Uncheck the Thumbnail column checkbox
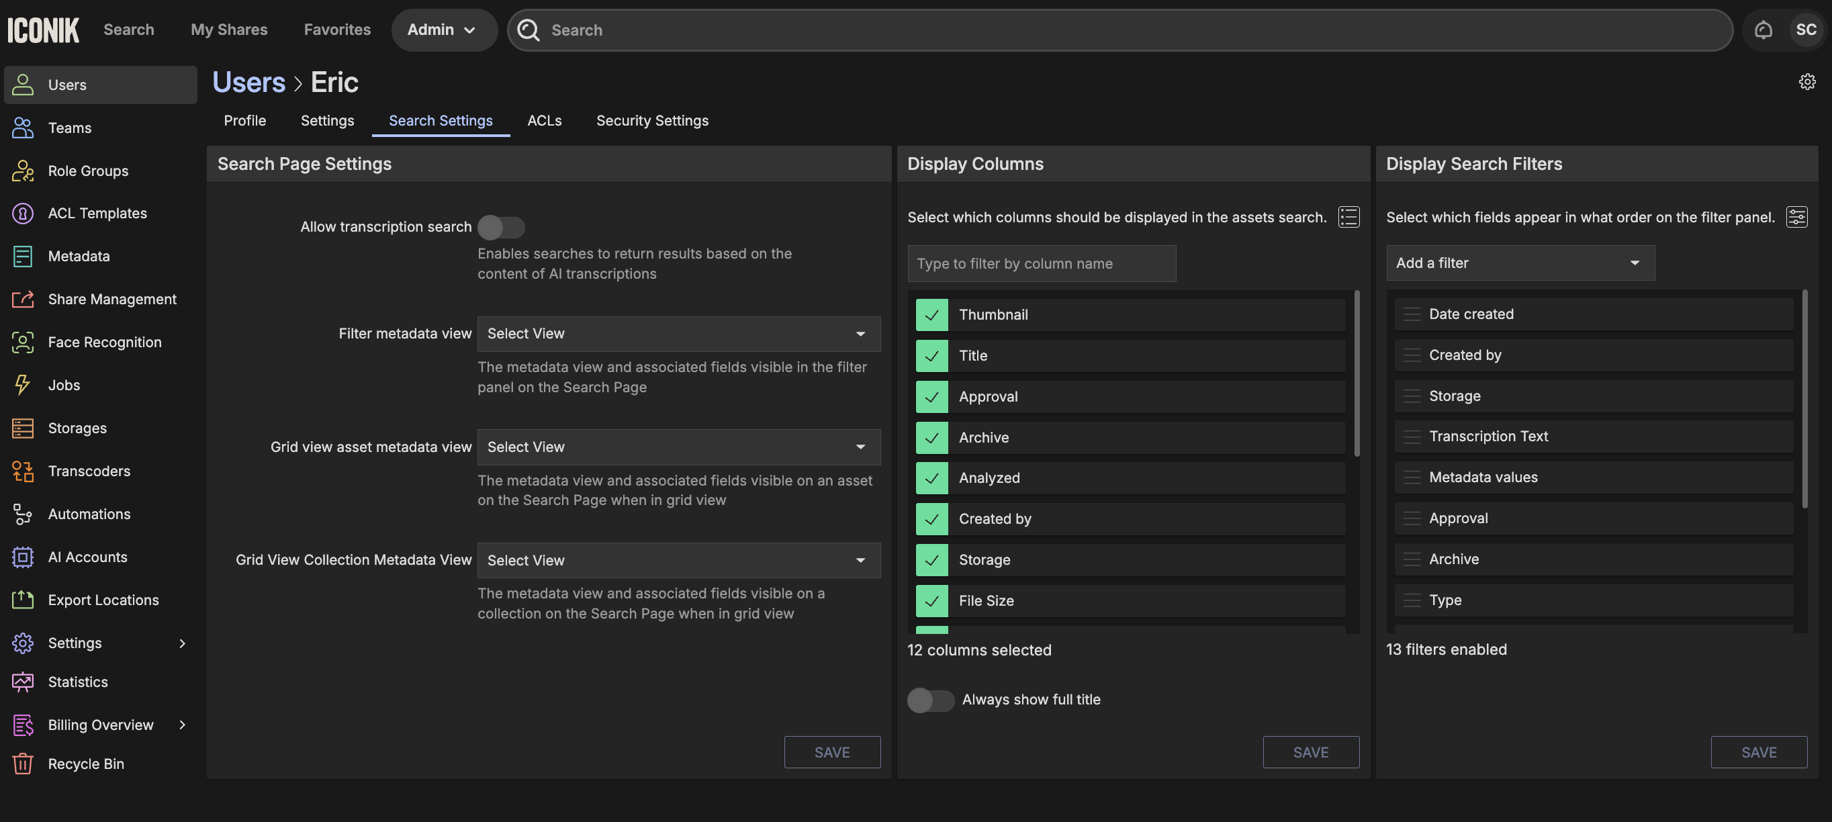 click(x=931, y=314)
